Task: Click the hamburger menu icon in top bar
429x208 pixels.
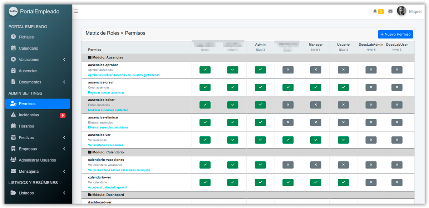Action: click(x=76, y=11)
